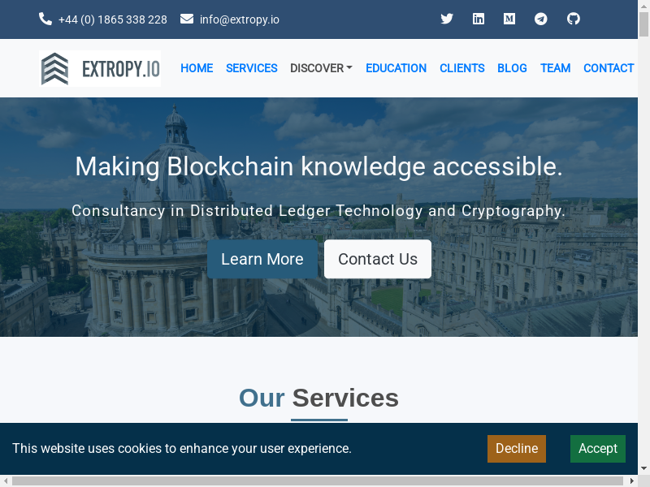
Task: Click the vertical scrollbar down arrow
Action: tap(643, 469)
